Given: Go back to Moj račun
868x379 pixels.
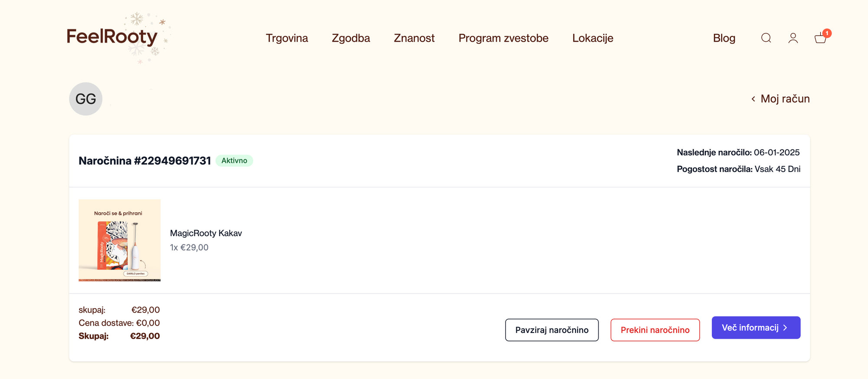Looking at the screenshot, I should pos(785,99).
